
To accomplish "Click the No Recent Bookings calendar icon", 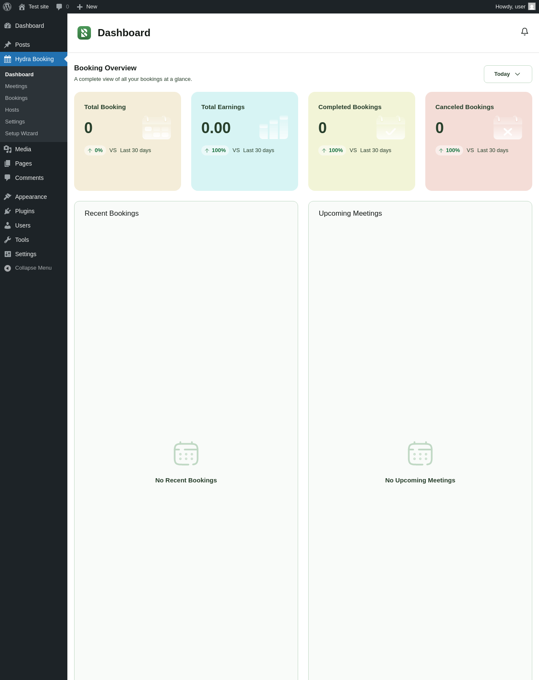I will click(186, 453).
